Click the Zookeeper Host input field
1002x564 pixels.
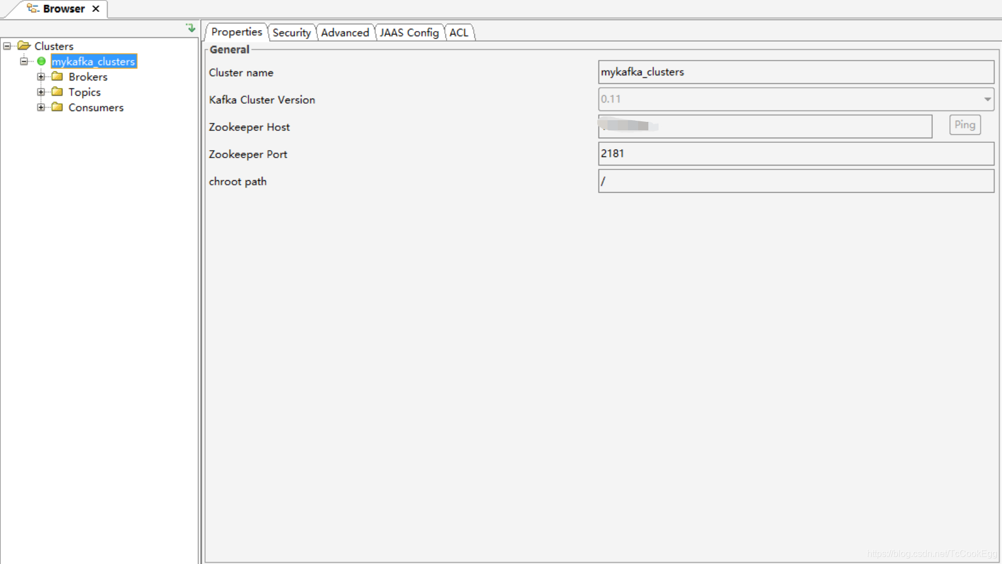tap(765, 126)
